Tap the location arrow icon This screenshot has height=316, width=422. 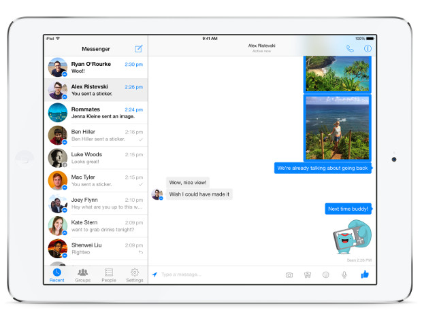(155, 275)
